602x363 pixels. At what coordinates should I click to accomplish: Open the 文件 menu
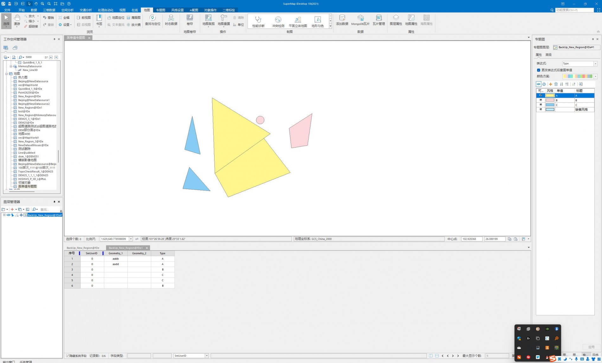coord(7,10)
